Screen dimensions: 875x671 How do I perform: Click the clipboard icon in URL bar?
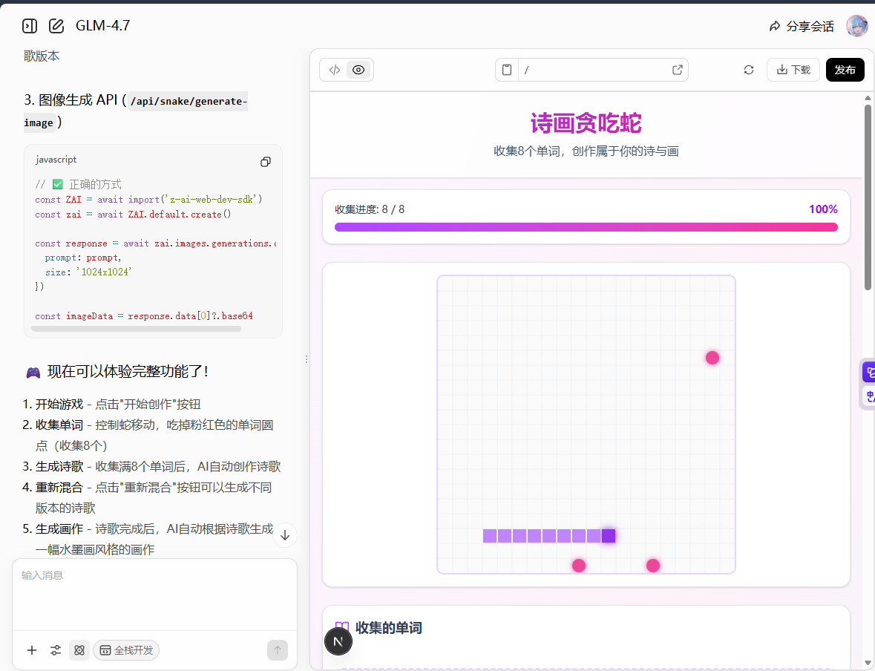click(x=507, y=70)
